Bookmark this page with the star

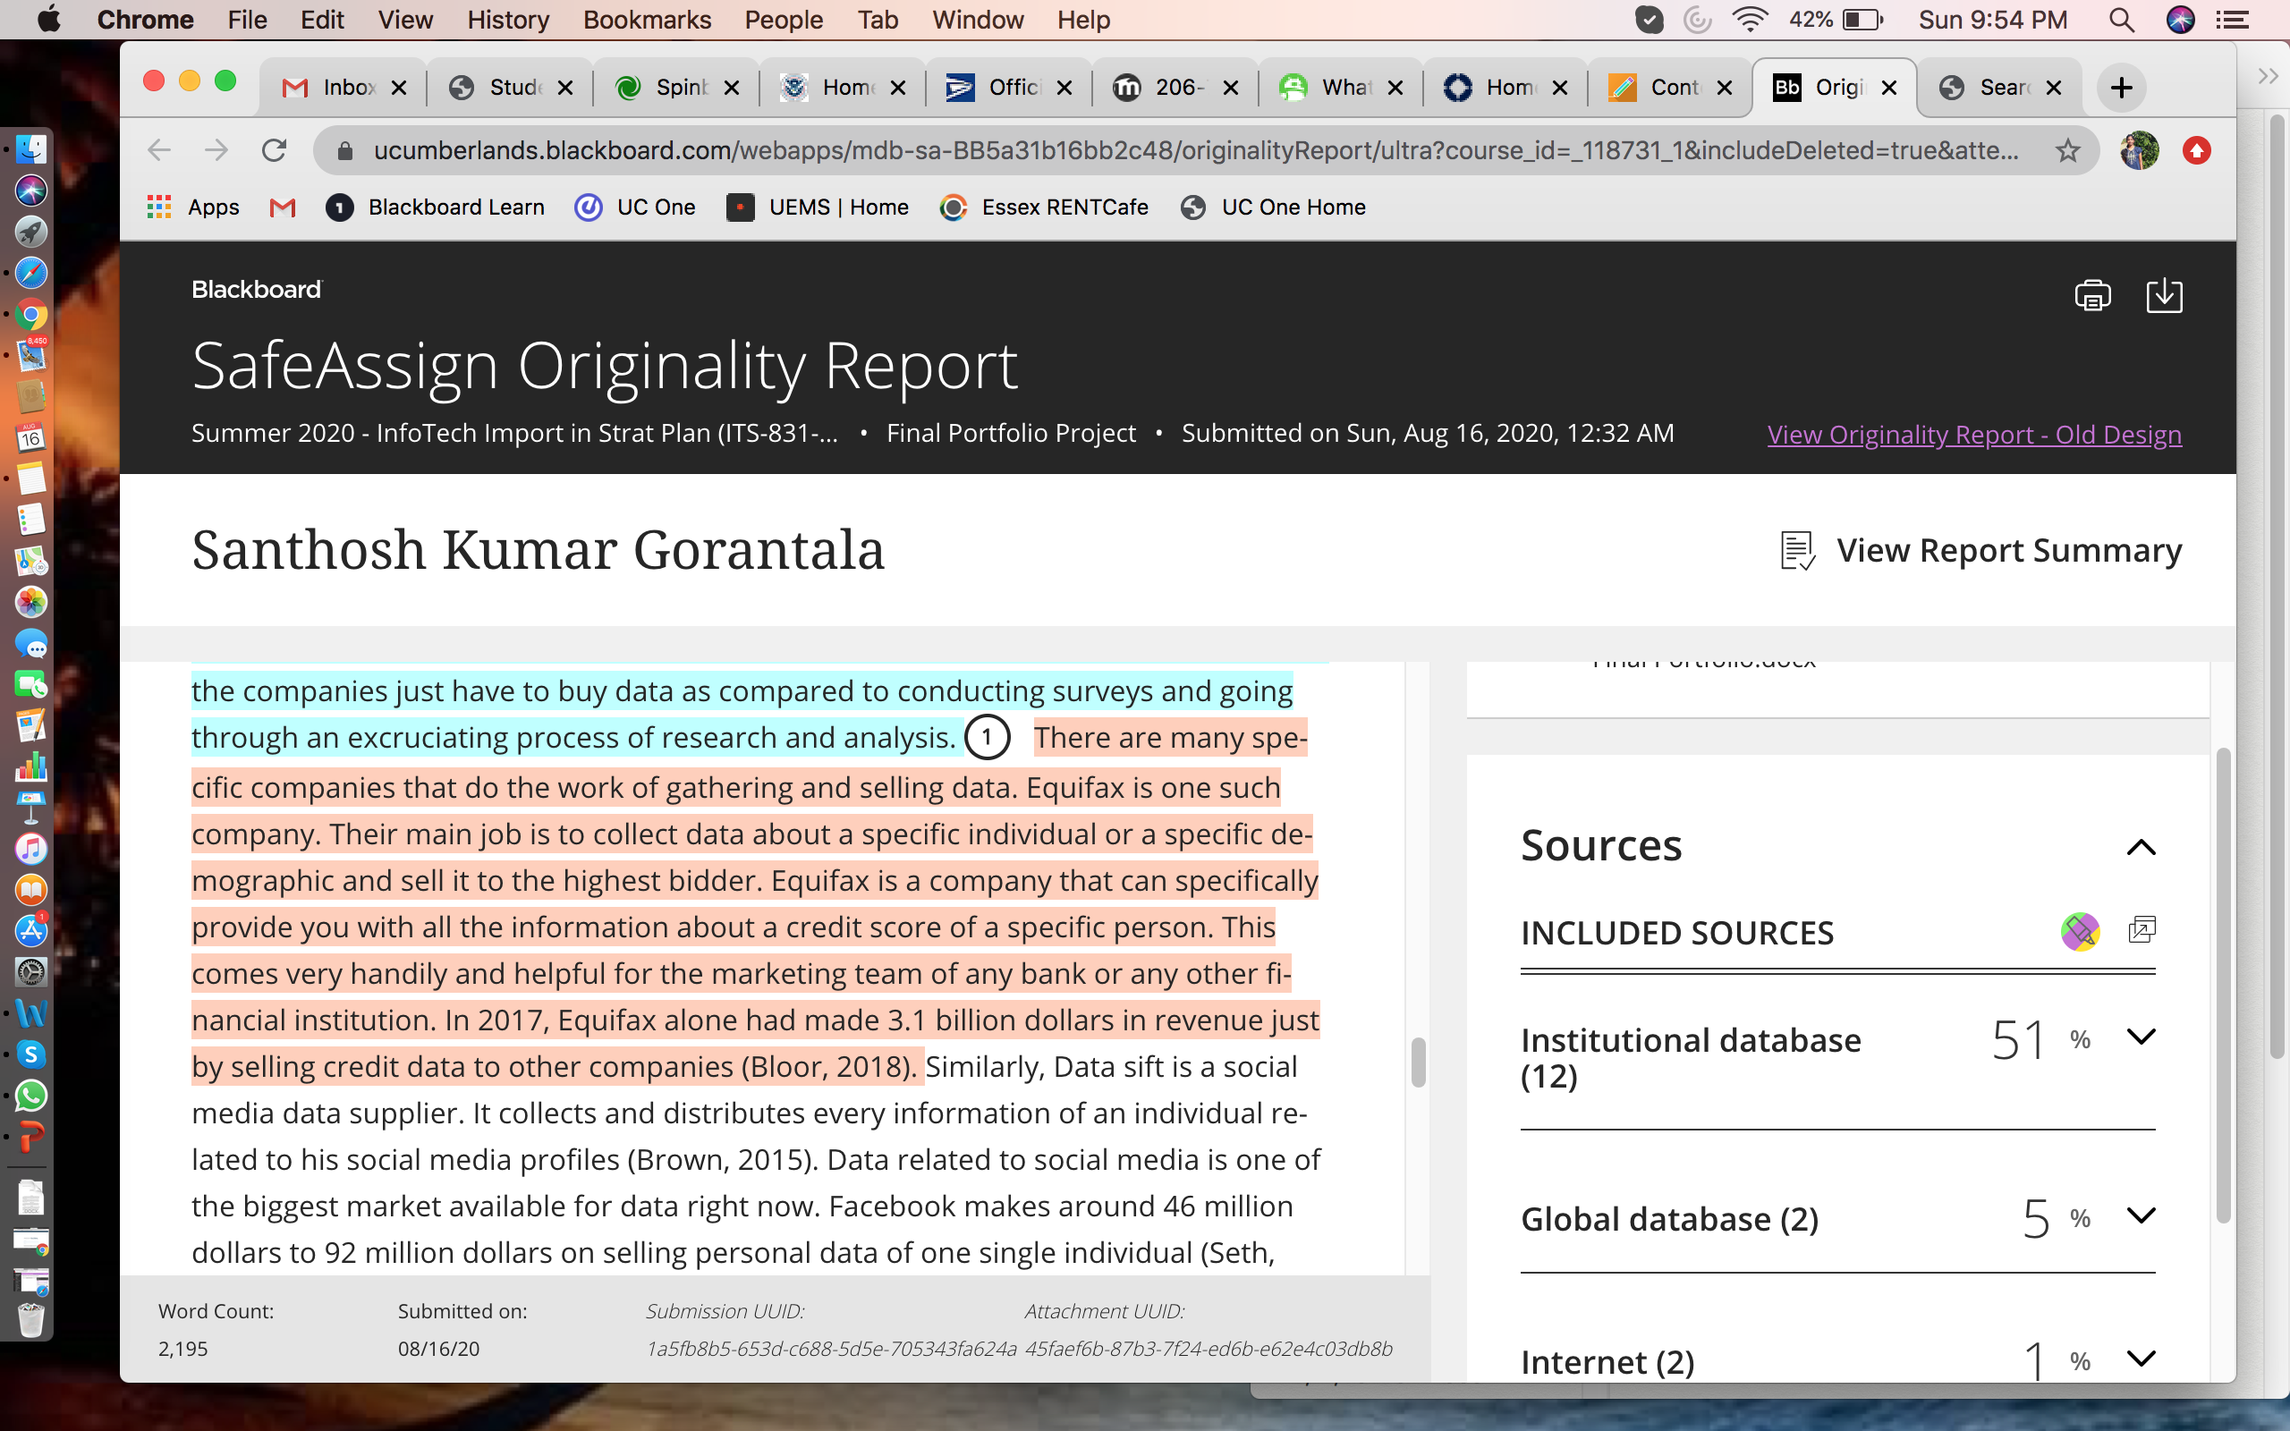tap(2067, 150)
